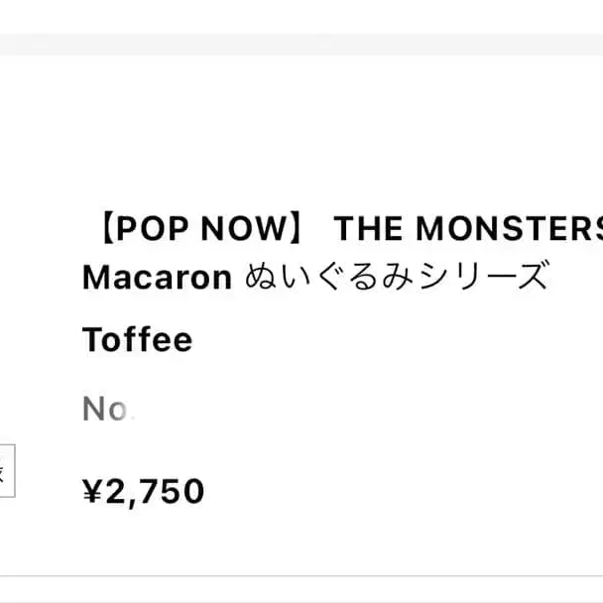Click the word Macaron in the title

157,277
